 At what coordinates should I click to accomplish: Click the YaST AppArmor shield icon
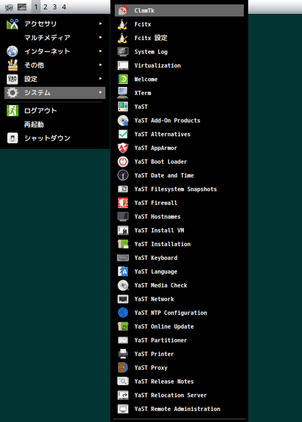pyautogui.click(x=123, y=148)
